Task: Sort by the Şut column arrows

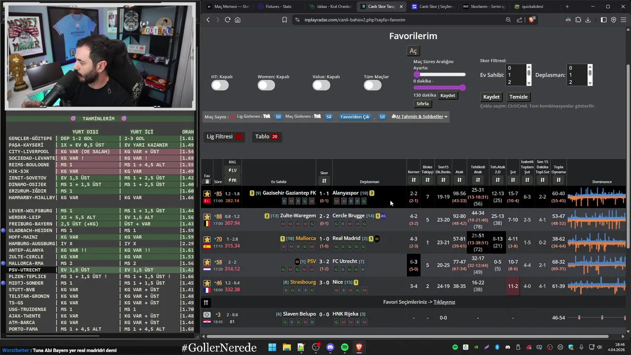Action: point(513,180)
